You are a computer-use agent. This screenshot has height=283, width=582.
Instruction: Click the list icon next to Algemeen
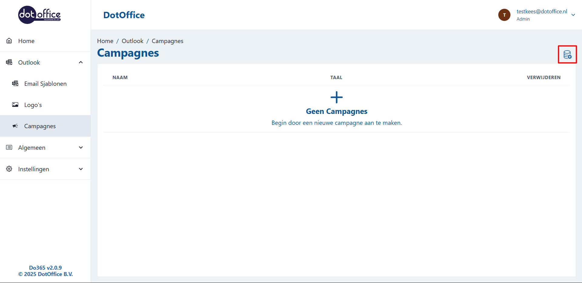[9, 148]
